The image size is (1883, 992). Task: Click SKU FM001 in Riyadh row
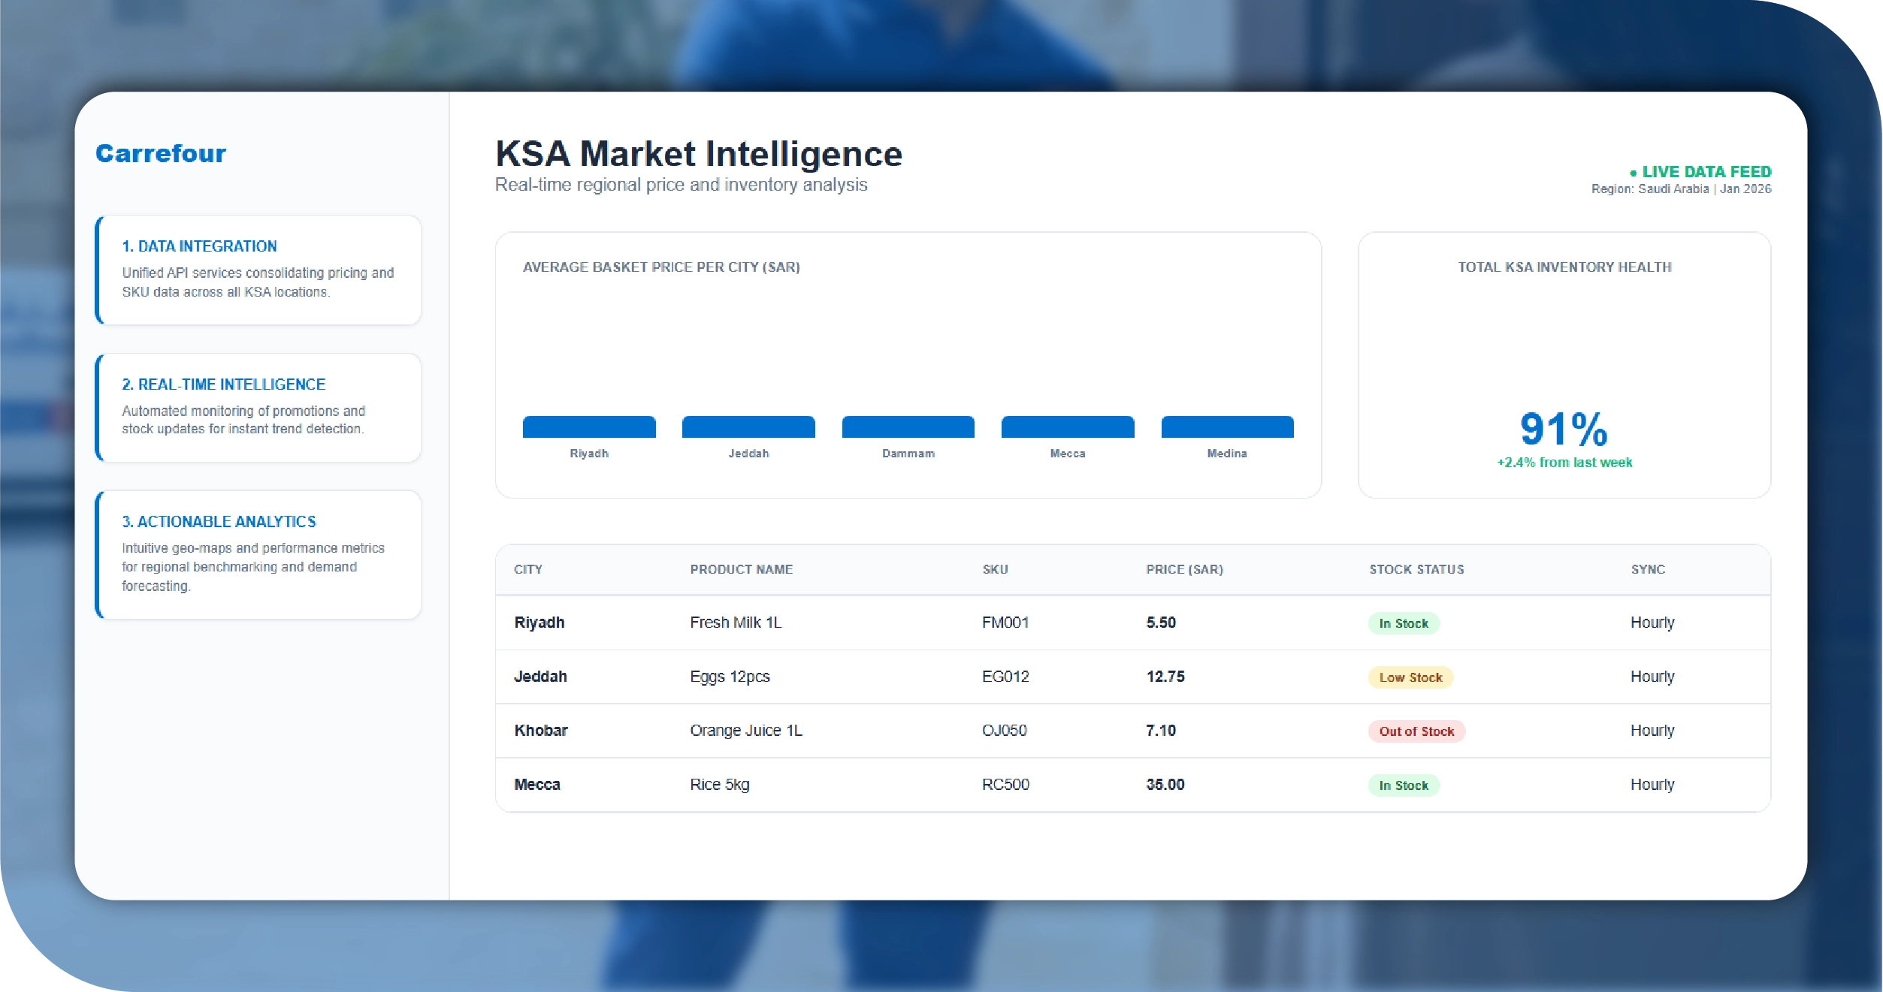click(x=1005, y=623)
